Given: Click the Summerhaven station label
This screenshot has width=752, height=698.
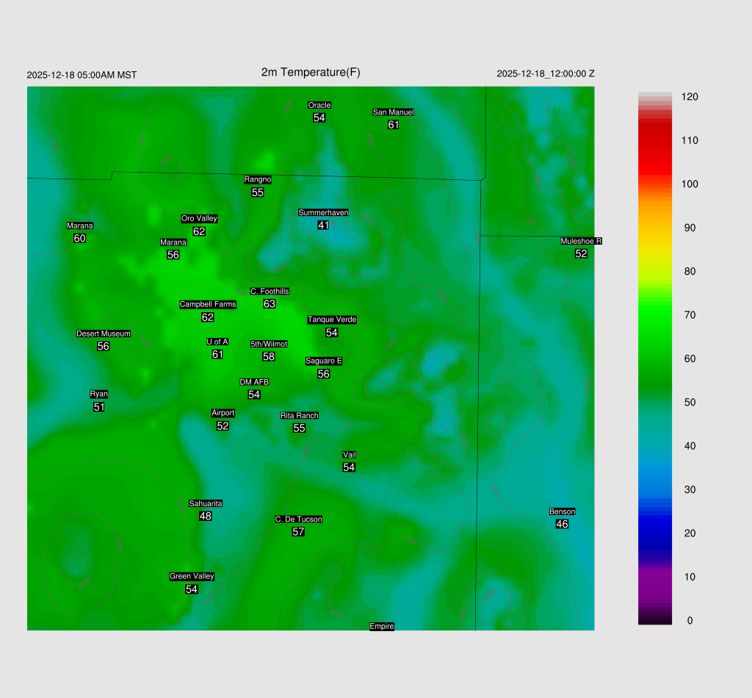Looking at the screenshot, I should [x=323, y=212].
